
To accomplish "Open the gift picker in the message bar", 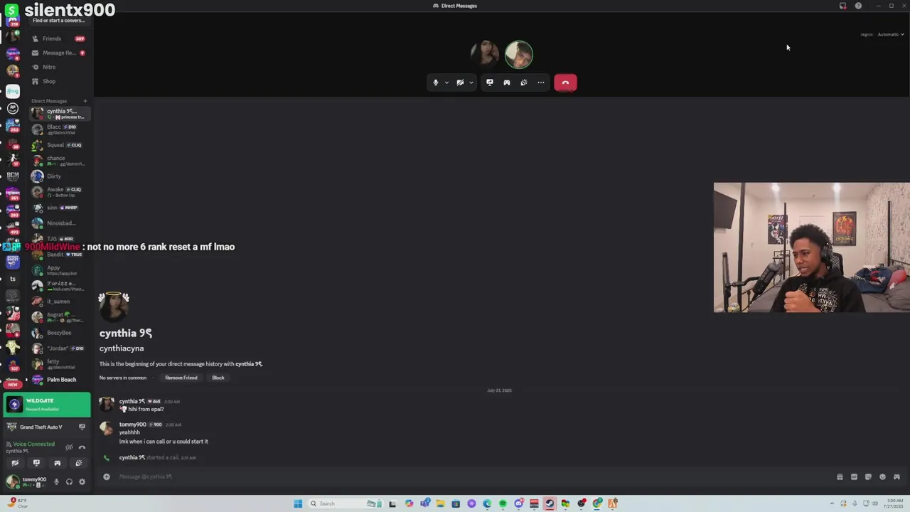I will [840, 476].
